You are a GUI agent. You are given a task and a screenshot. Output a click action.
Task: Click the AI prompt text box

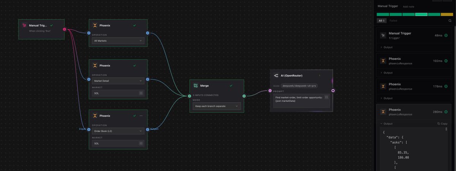point(301,101)
